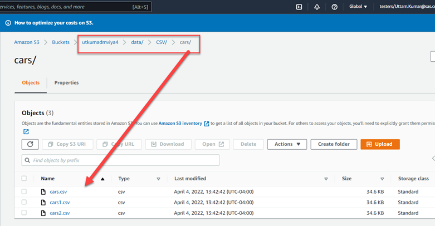The image size is (435, 226).
Task: Sort by Last modified column arrow
Action: [326, 179]
